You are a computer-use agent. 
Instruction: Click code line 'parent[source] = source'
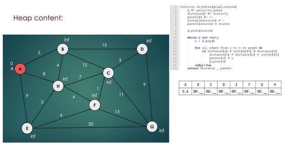tap(208, 24)
